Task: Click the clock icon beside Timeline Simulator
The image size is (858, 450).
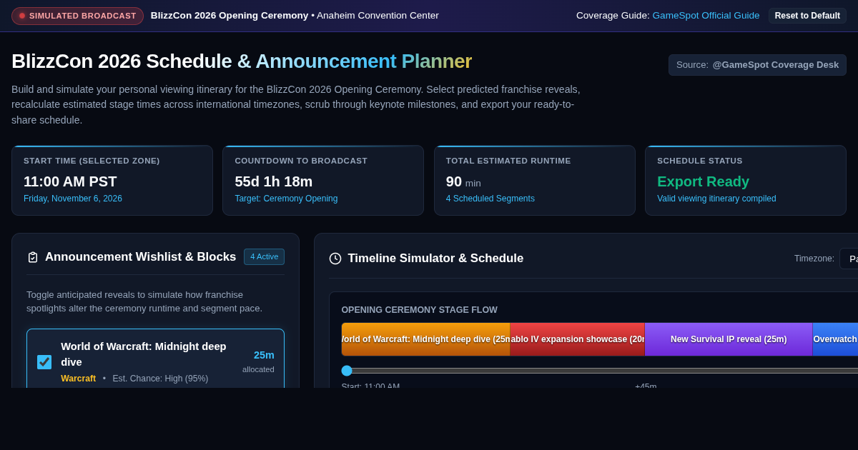Action: point(335,259)
